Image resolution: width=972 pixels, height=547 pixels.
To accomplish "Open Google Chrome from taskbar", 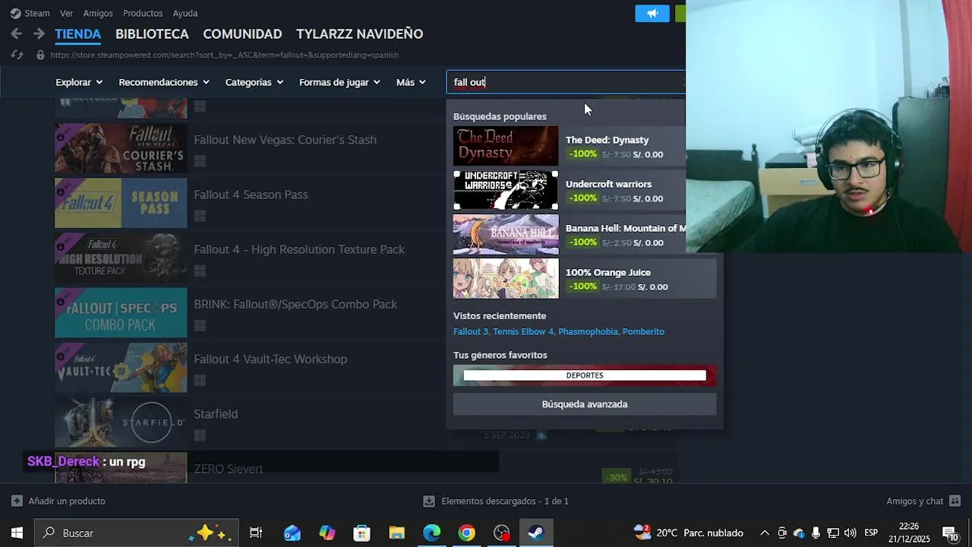I will (x=466, y=533).
